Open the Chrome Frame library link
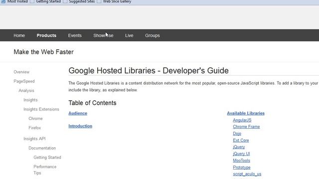This screenshot has width=319, height=179. pos(246,127)
